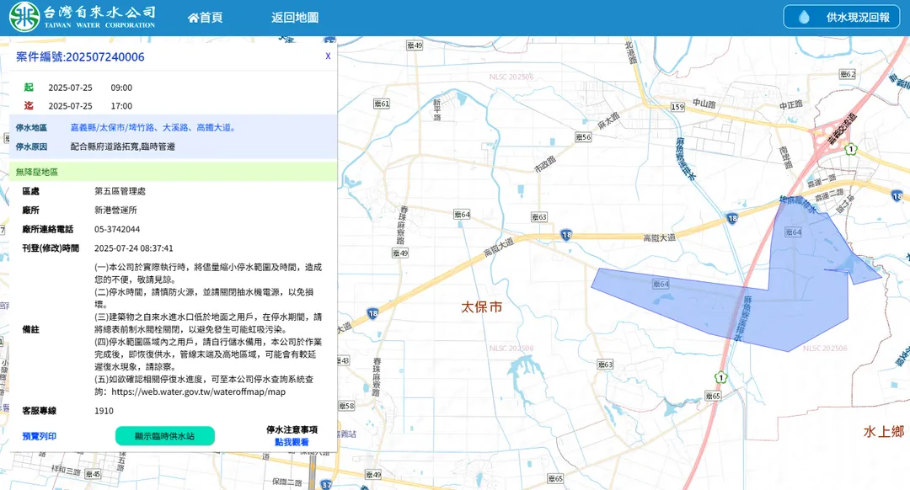Click the 新港營運所 office value
This screenshot has height=490, width=910.
115,210
